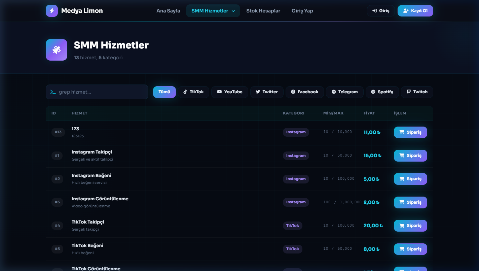This screenshot has width=479, height=271.
Task: Click cart icon for TikTok Takipçi
Action: [402, 226]
